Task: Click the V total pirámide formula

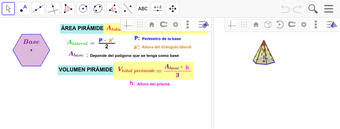Action: pos(154,71)
